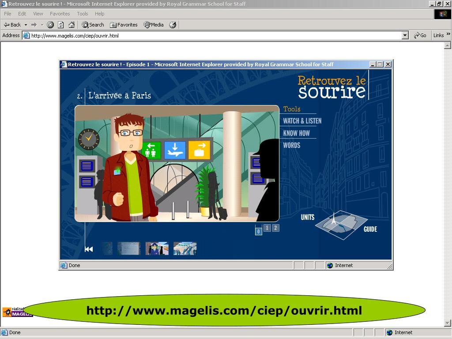The image size is (452, 339).
Task: Open the Favorites toolbar button
Action: 124,25
